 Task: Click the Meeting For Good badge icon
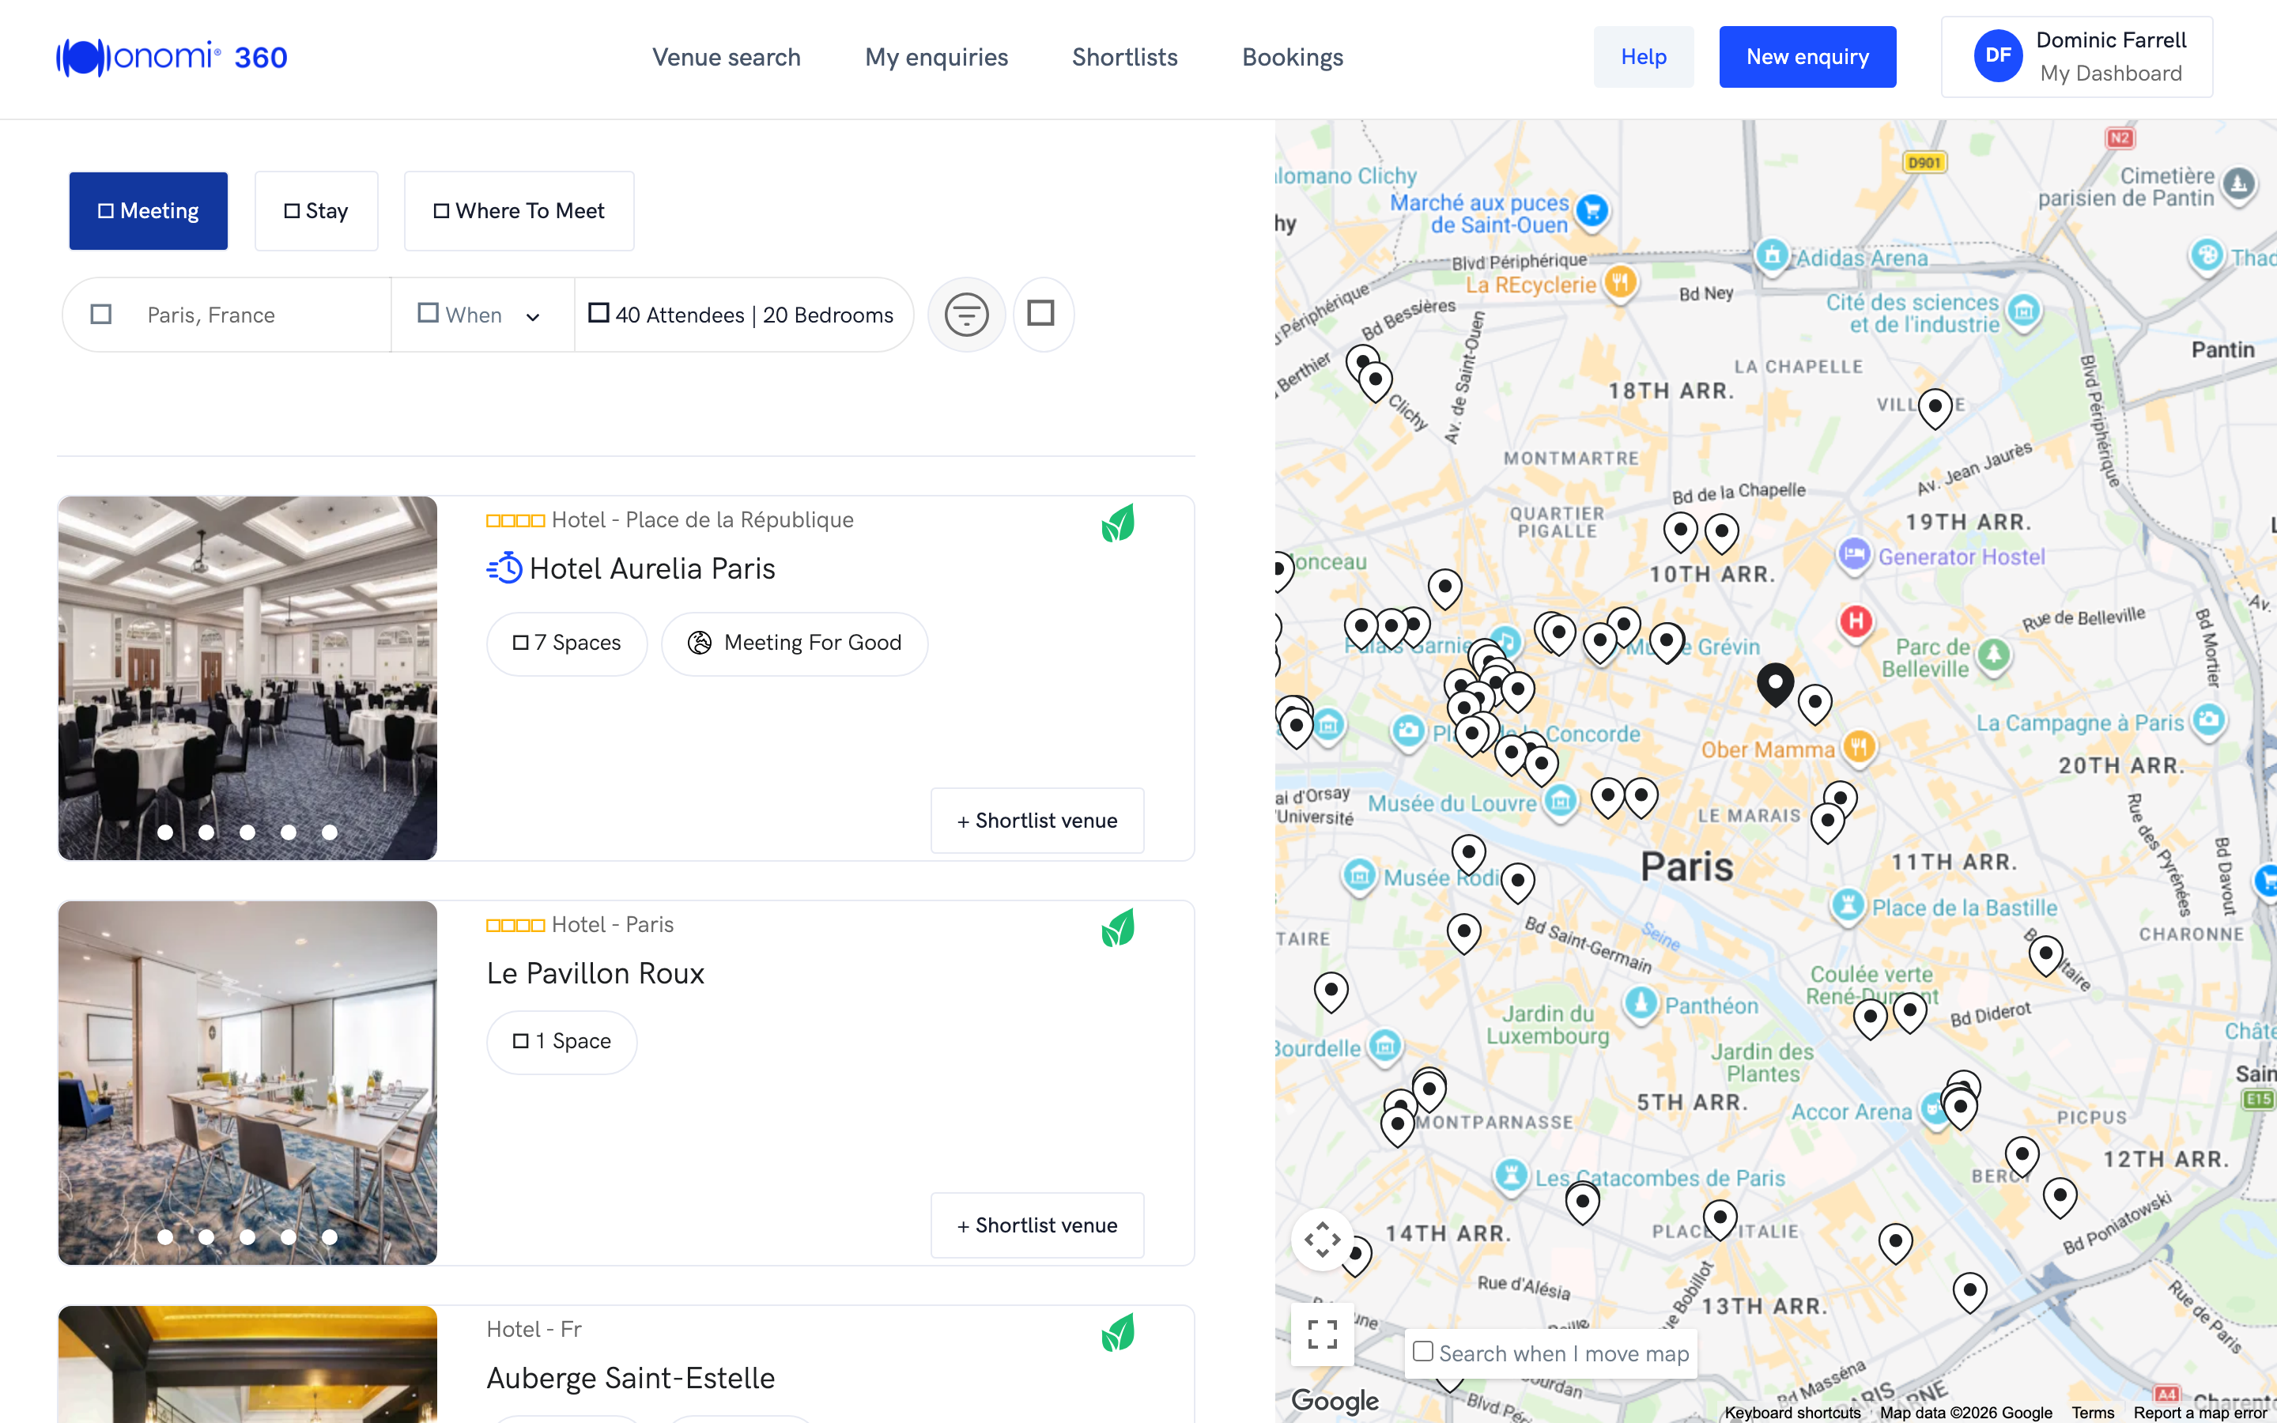(x=700, y=643)
